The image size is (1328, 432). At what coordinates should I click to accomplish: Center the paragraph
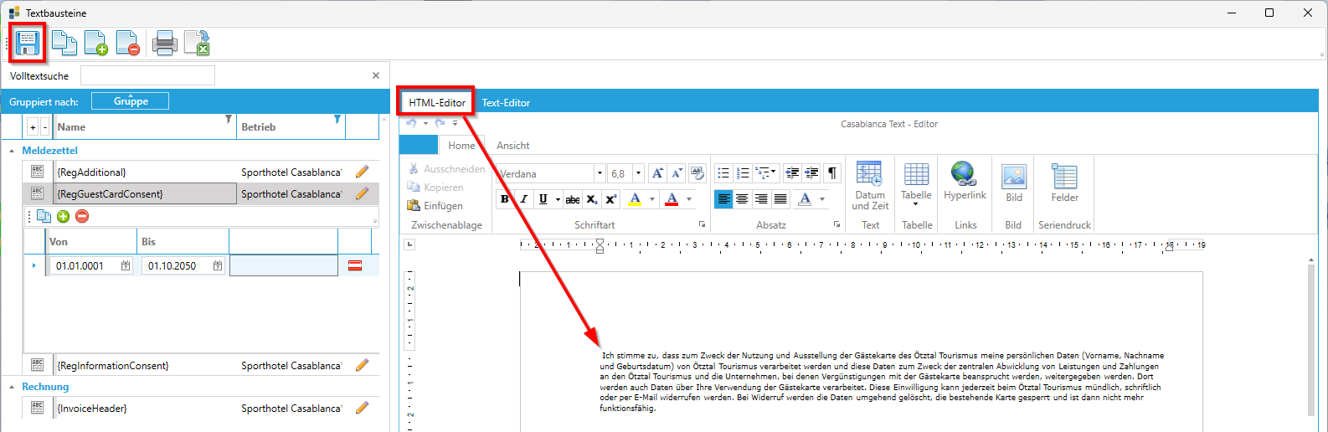pos(742,198)
